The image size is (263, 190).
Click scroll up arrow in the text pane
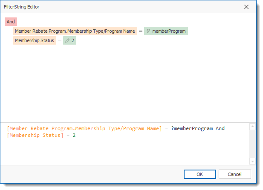coord(252,127)
